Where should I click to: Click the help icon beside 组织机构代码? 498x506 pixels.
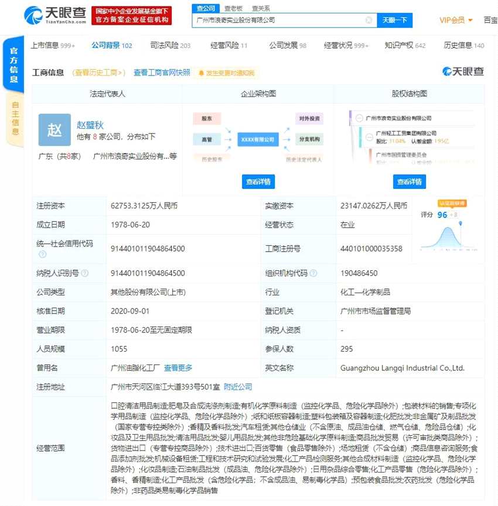[x=313, y=273]
